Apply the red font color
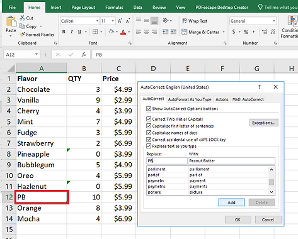The height and width of the screenshot is (239, 298). [x=123, y=32]
